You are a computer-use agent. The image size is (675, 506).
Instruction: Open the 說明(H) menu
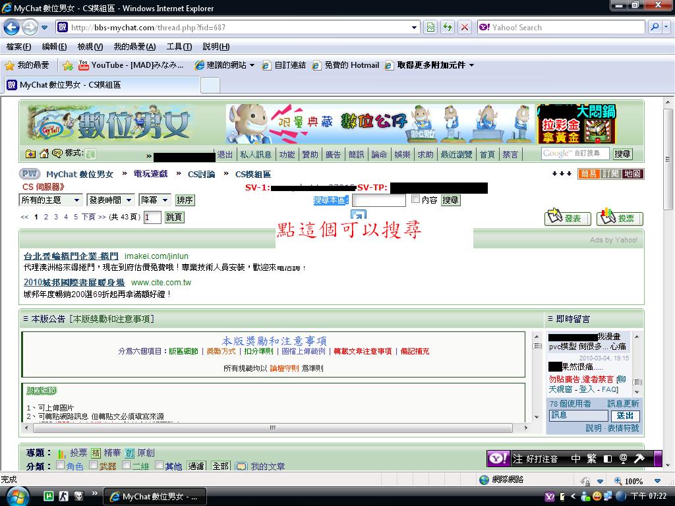click(216, 47)
